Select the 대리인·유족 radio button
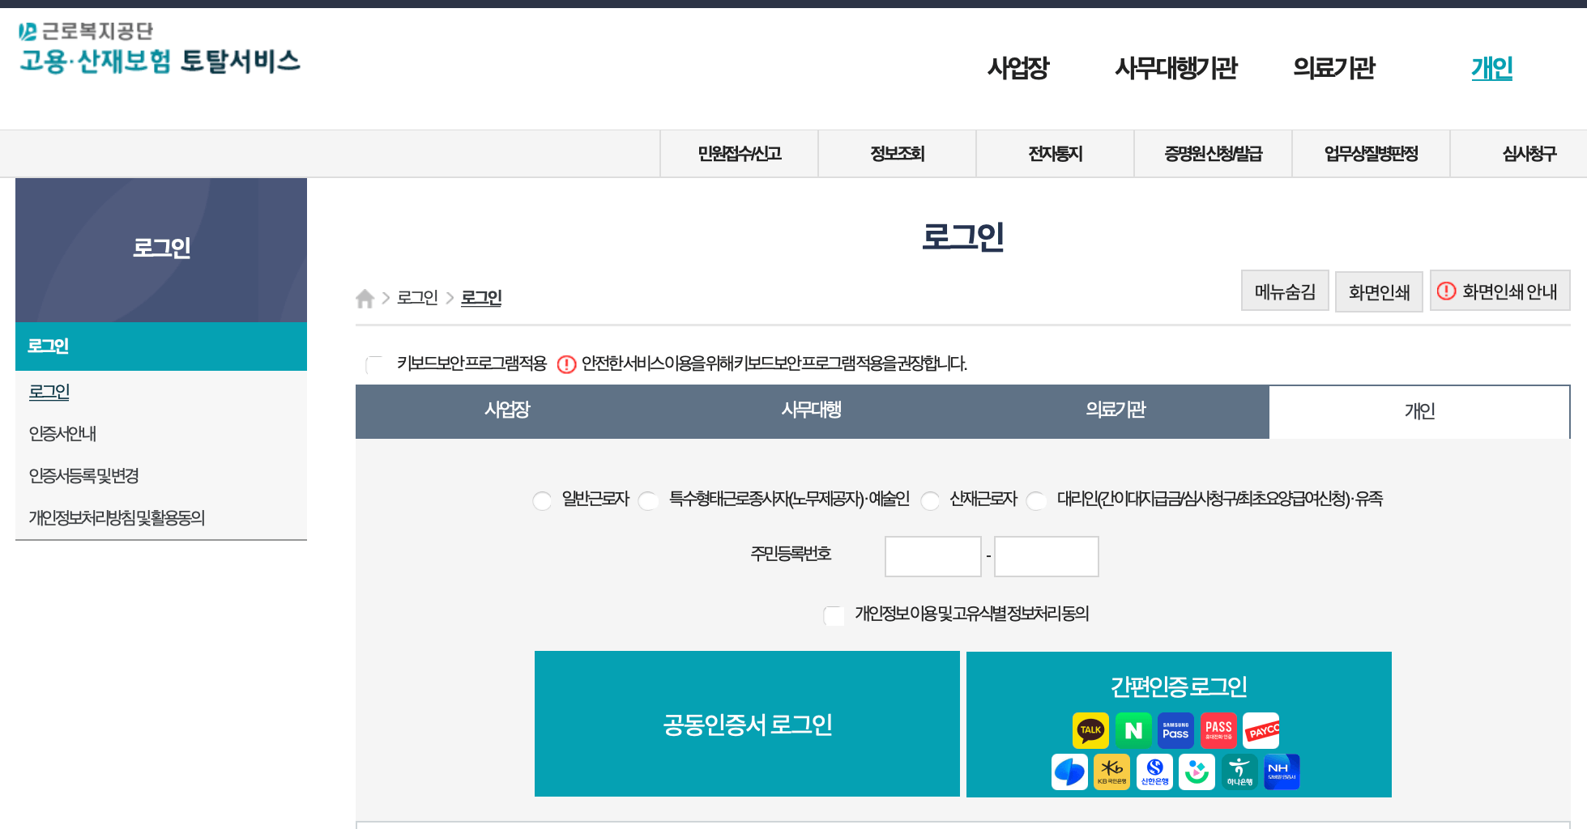The width and height of the screenshot is (1587, 829). pyautogui.click(x=1036, y=500)
